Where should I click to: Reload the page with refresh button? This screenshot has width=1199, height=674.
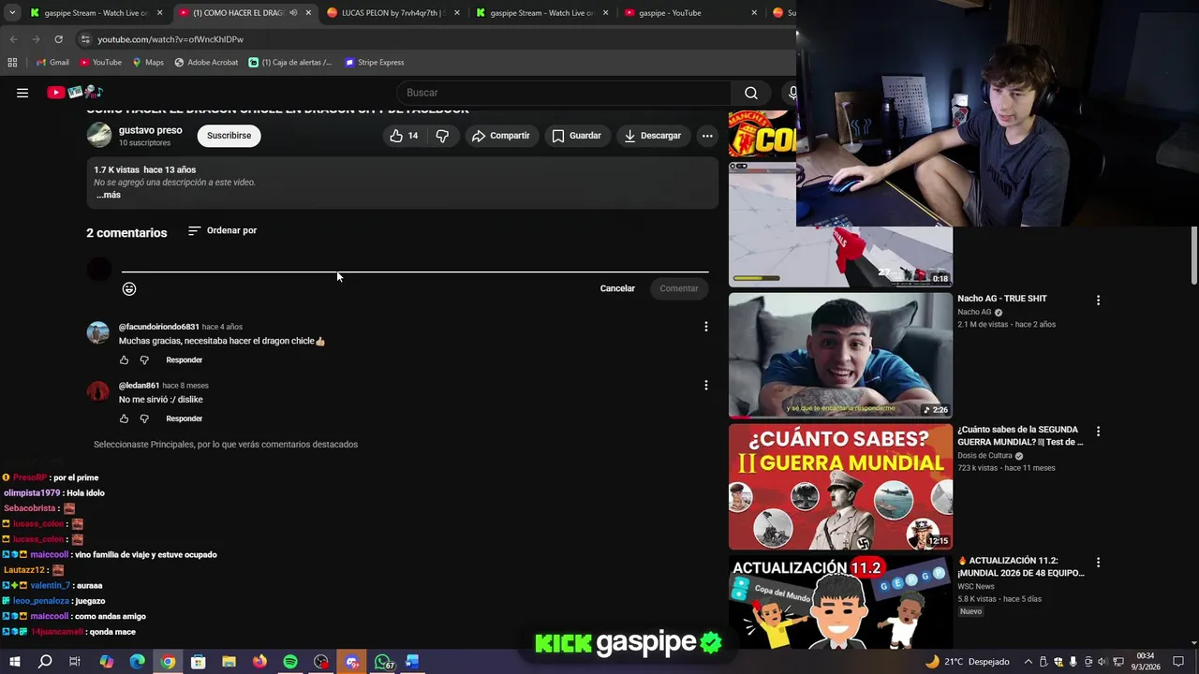coord(58,39)
